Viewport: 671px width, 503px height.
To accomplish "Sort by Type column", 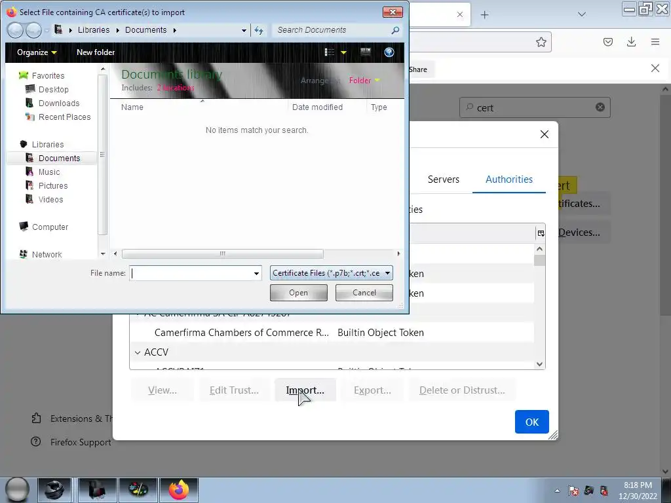I will [x=379, y=107].
